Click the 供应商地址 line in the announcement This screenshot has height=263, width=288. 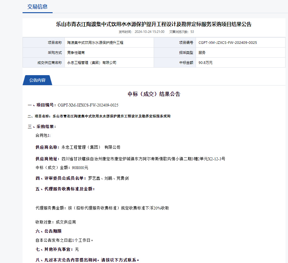(x=130, y=159)
